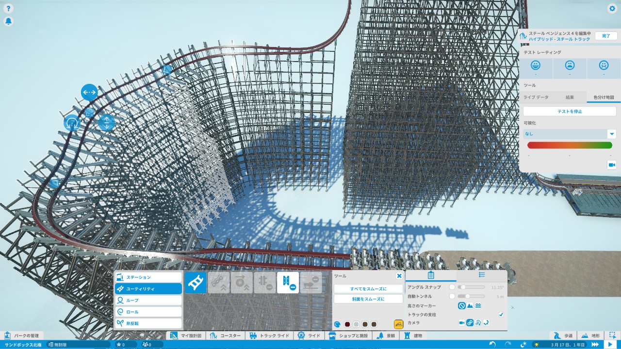Image resolution: width=621 pixels, height=349 pixels.
Task: Open the notifications bell icon
Action: click(9, 21)
